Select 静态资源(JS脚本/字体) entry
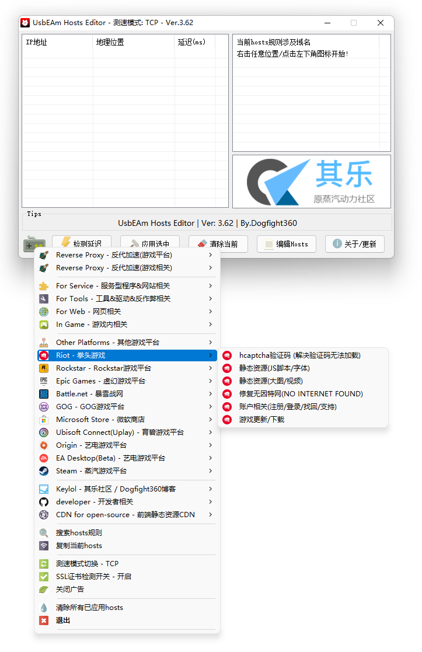This screenshot has width=422, height=652. pyautogui.click(x=303, y=368)
